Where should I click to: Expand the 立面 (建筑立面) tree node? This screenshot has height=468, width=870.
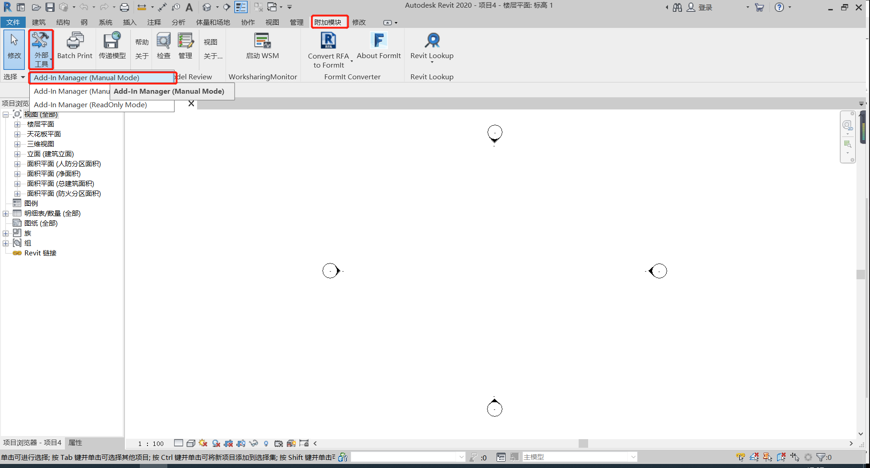tap(17, 154)
